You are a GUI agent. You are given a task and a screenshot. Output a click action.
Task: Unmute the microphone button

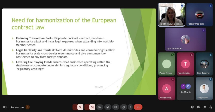click(x=80, y=107)
